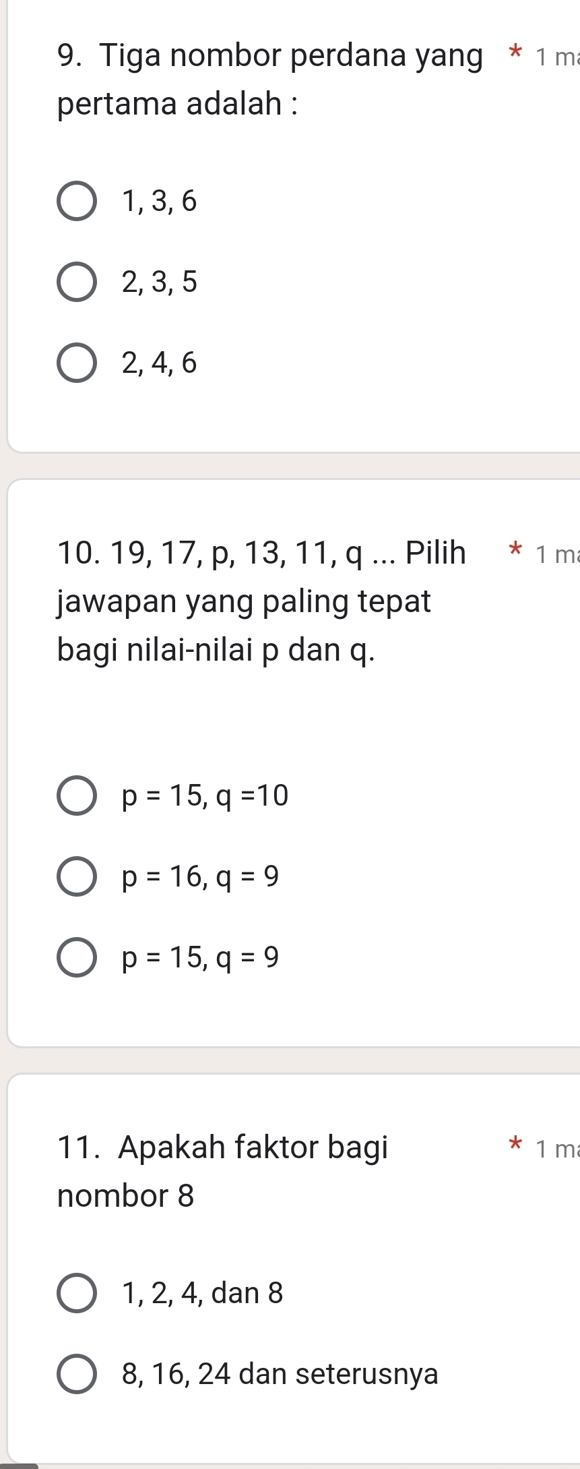Click the "1 ma" points label of question 9
Screen dimensions: 580x1469
point(556,57)
